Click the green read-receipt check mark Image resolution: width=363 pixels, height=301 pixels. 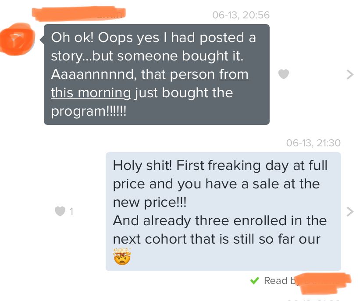click(x=254, y=280)
